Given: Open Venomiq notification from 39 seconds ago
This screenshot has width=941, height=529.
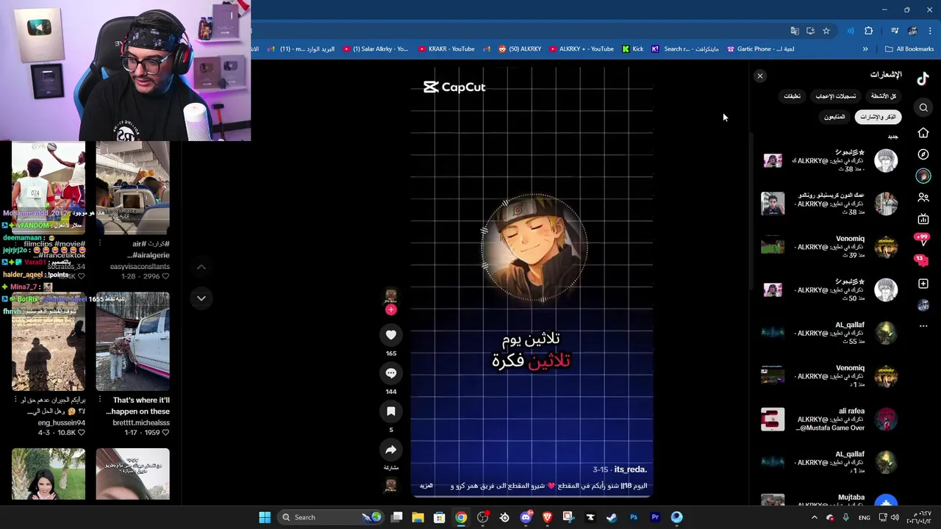Looking at the screenshot, I should click(x=829, y=247).
